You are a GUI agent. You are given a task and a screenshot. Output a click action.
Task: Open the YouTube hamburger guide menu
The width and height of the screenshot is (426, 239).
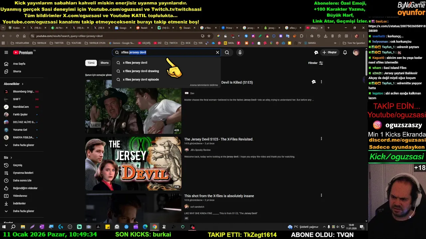(6, 52)
